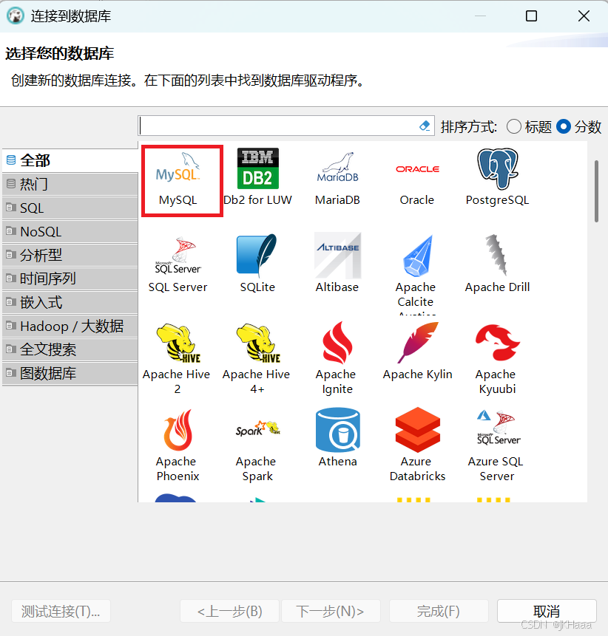Choose the Athena database driver
The height and width of the screenshot is (636, 608).
(x=337, y=438)
